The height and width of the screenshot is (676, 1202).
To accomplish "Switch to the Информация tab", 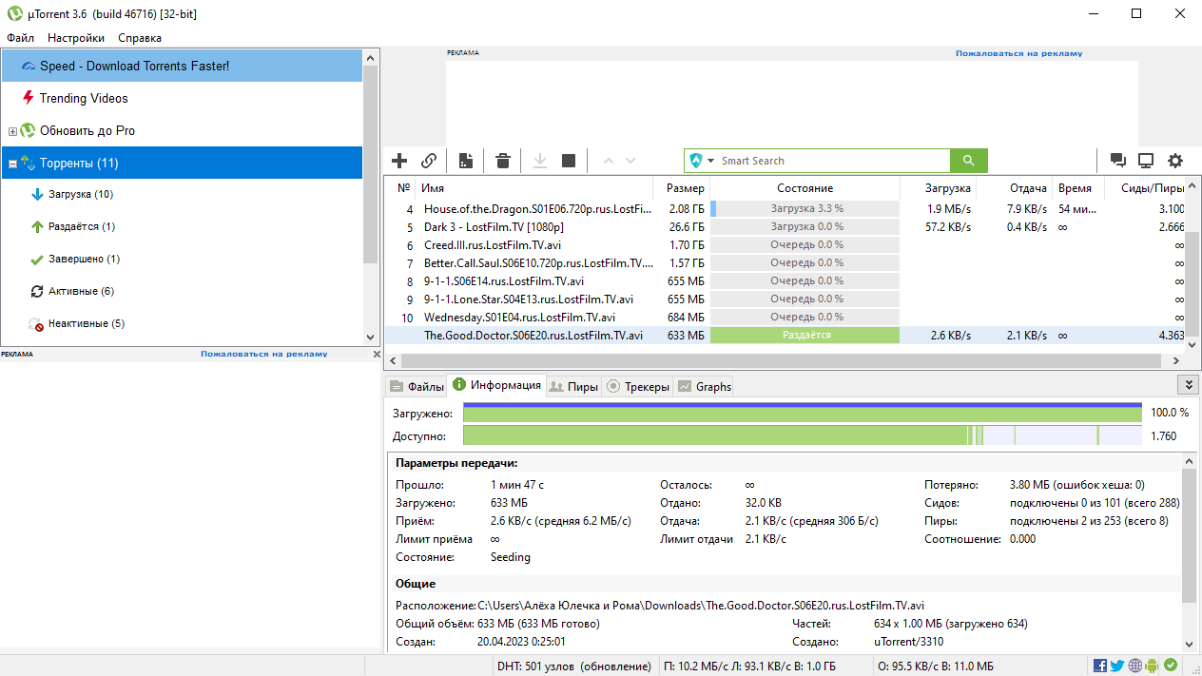I will point(496,385).
